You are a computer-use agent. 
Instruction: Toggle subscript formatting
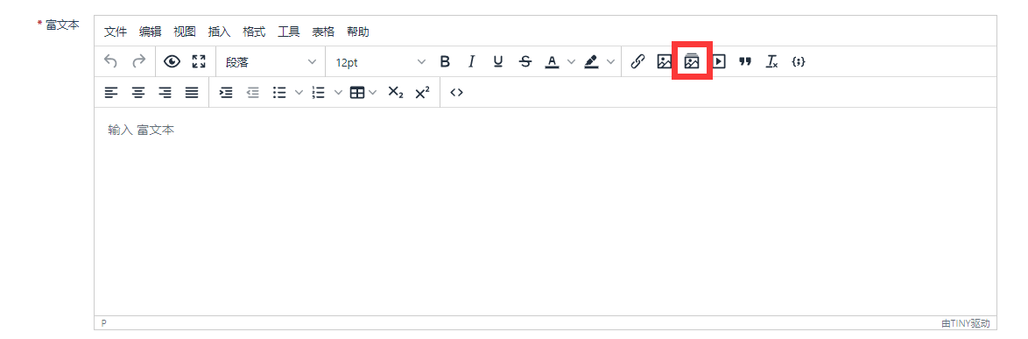pyautogui.click(x=395, y=93)
